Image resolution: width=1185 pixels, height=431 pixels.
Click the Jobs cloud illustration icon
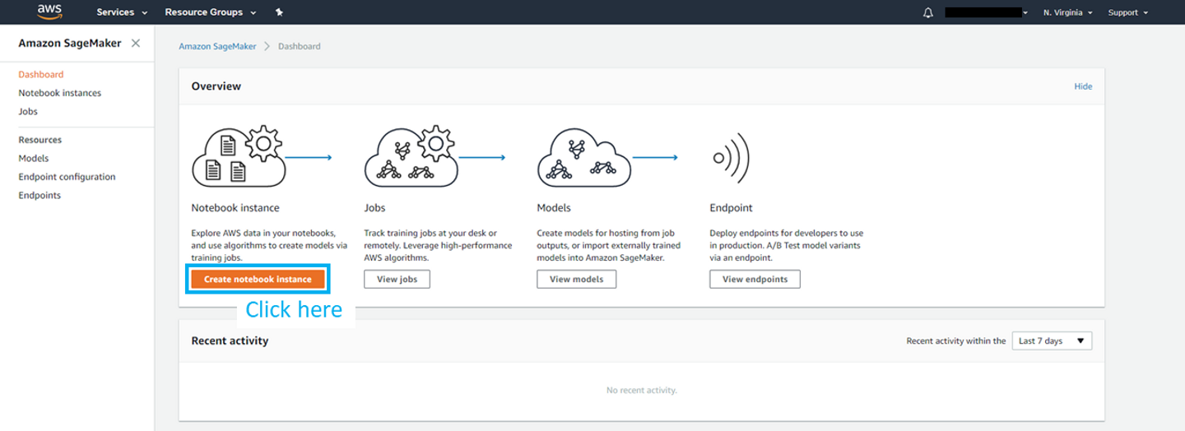(x=411, y=155)
